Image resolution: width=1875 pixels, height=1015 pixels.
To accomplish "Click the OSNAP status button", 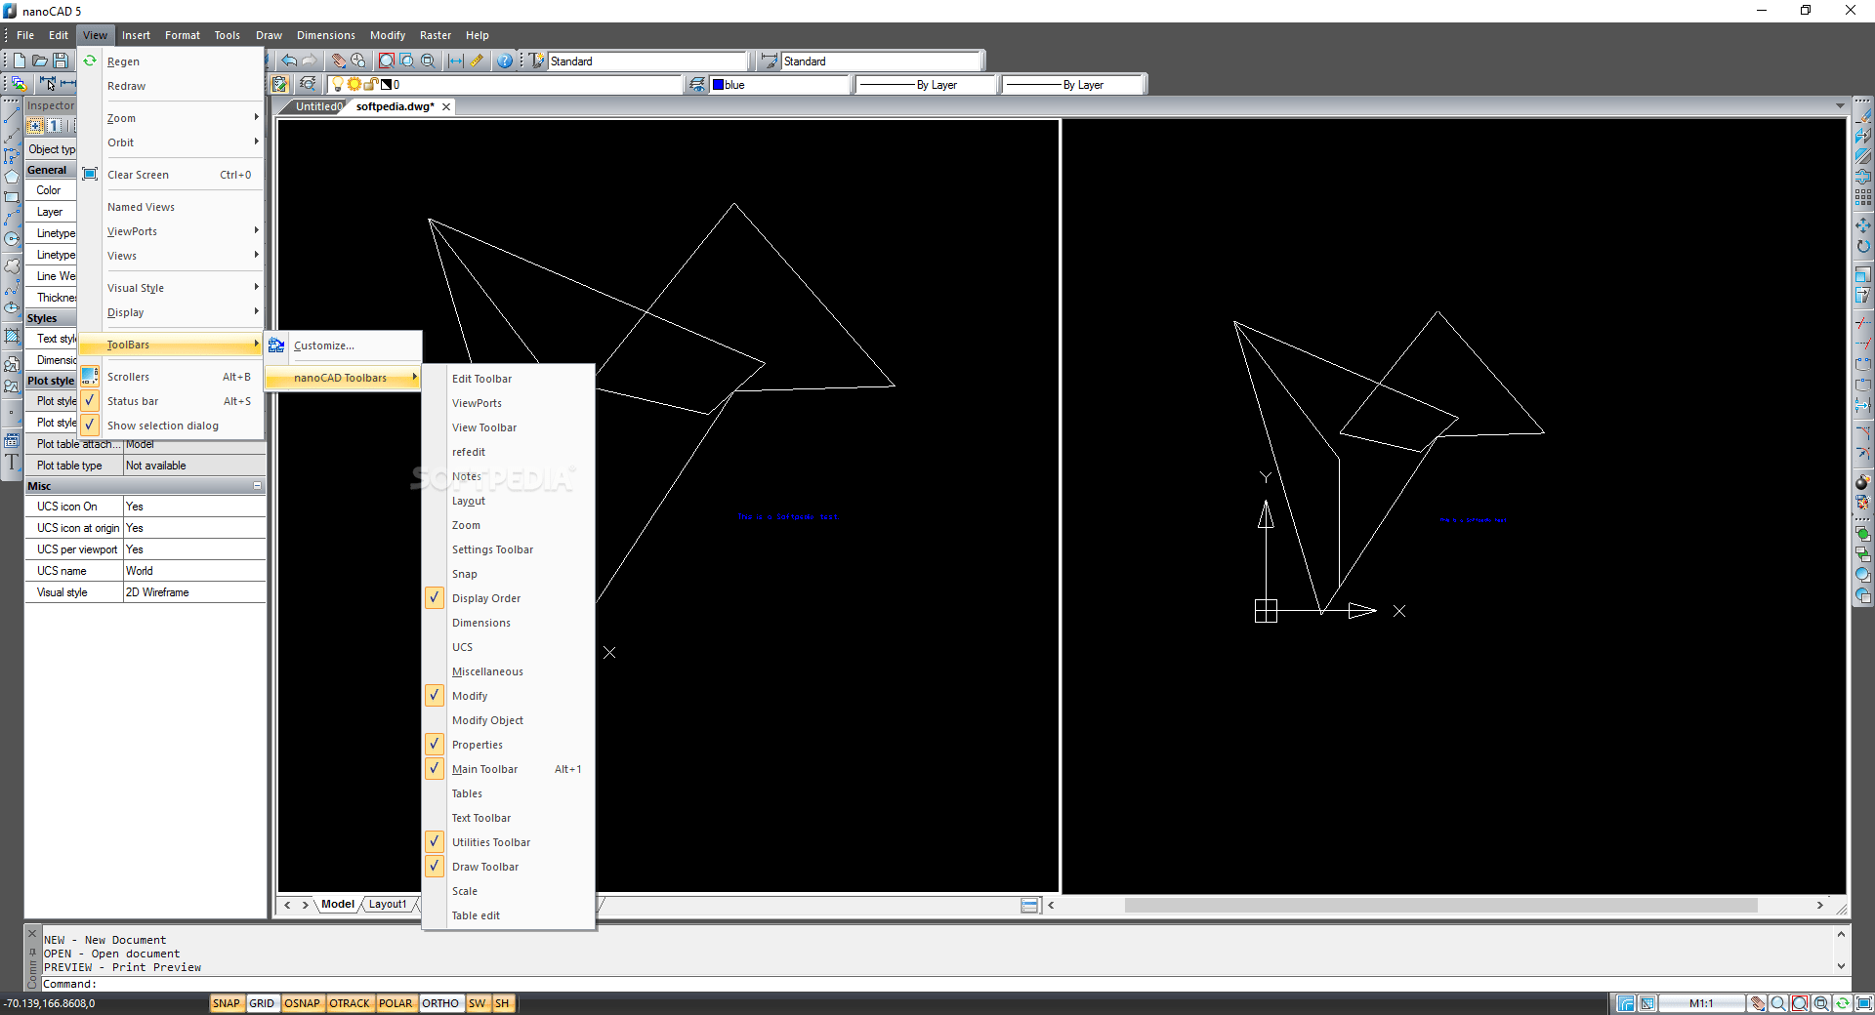I will pos(303,1003).
